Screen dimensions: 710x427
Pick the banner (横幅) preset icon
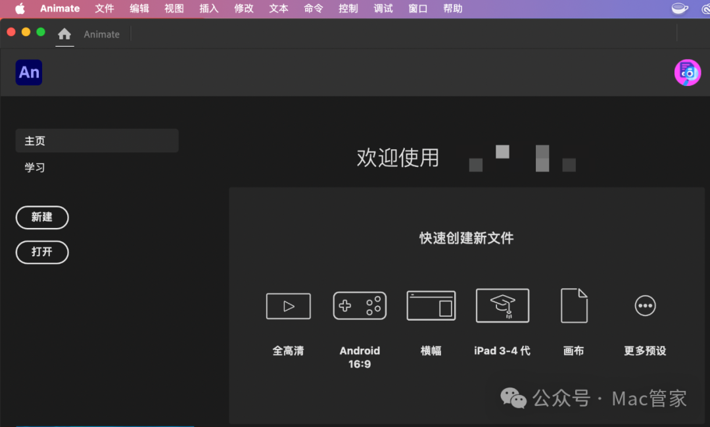coord(431,305)
